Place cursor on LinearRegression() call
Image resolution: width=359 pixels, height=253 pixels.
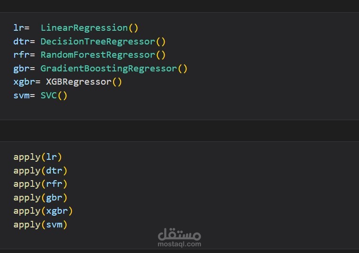click(x=89, y=28)
